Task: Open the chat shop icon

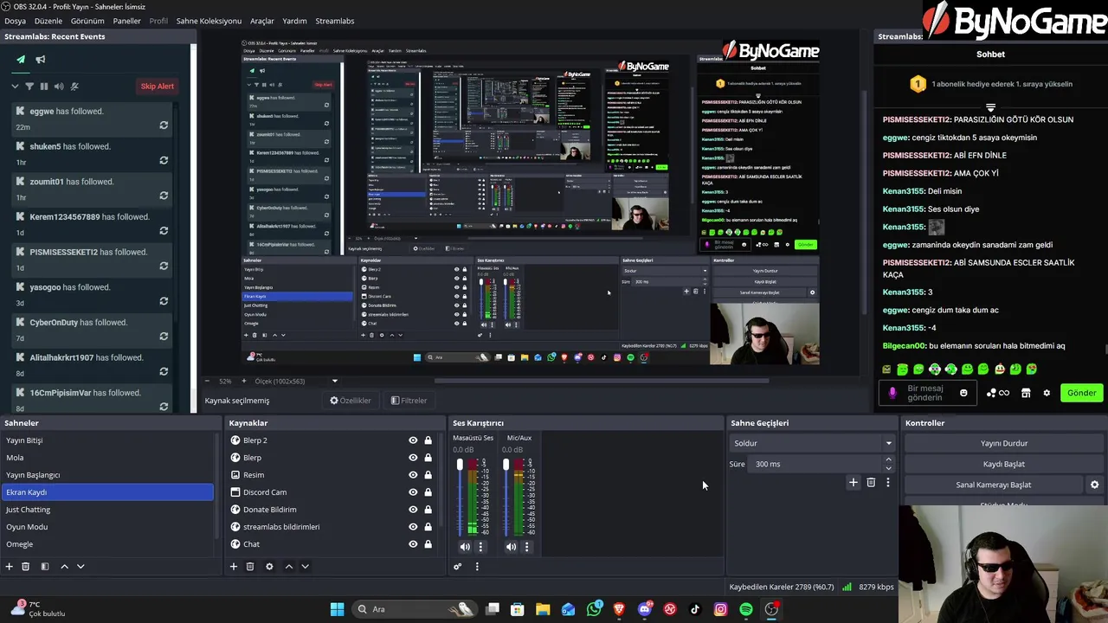Action: point(1026,393)
